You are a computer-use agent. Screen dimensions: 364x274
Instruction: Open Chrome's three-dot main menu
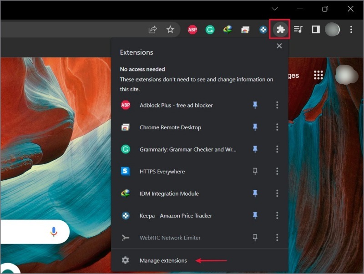point(351,30)
